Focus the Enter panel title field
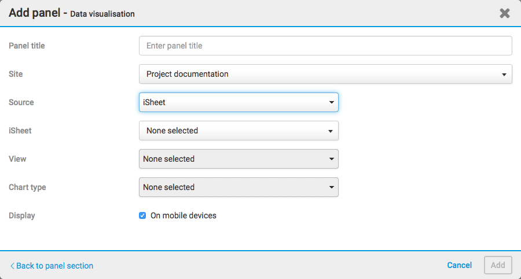Viewport: 521px width, 279px height. click(x=325, y=46)
